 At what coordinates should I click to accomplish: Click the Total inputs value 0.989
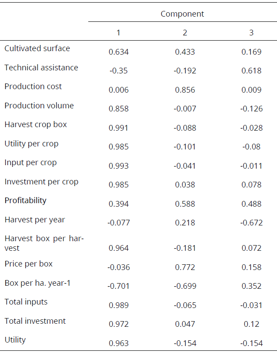118,305
